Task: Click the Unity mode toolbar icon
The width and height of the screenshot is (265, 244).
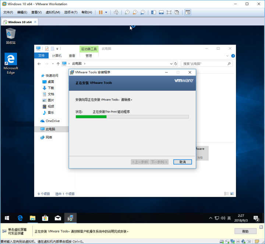Action: click(177, 13)
